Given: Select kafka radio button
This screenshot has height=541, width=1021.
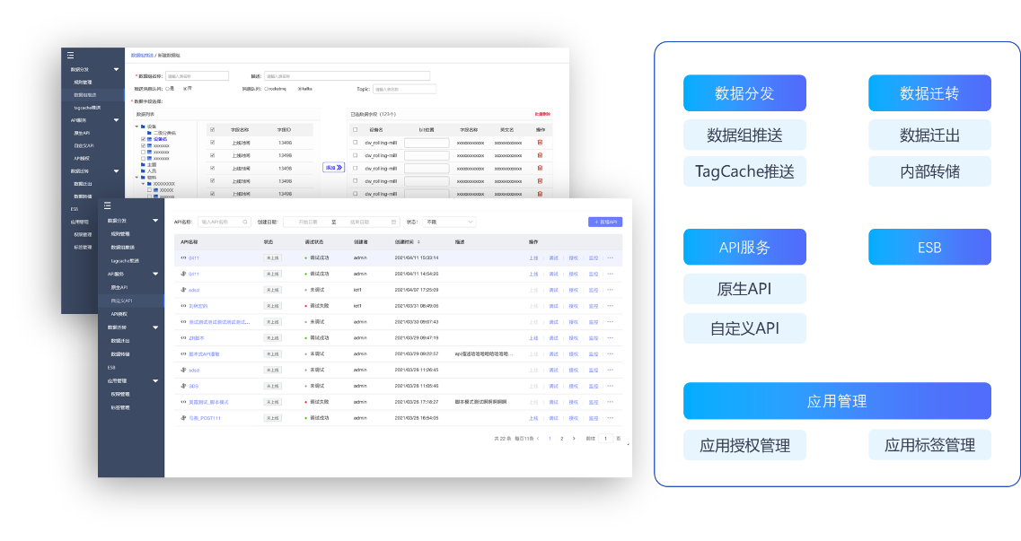Looking at the screenshot, I should 300,89.
